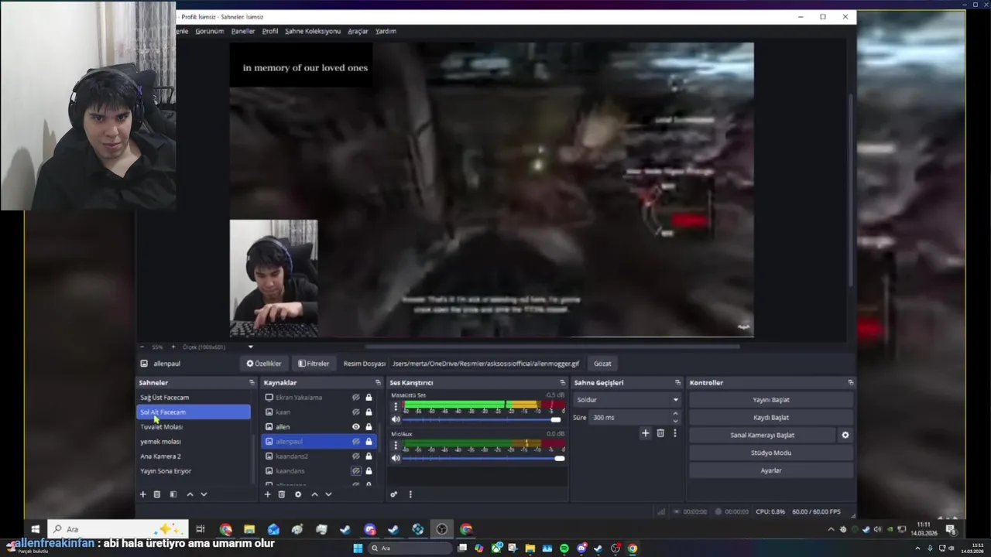Viewport: 991px width, 557px height.
Task: Open the Profil menu
Action: [x=270, y=31]
